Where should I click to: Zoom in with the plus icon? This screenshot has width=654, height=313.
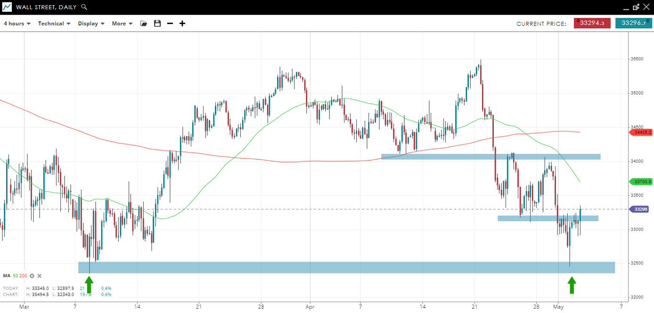182,24
